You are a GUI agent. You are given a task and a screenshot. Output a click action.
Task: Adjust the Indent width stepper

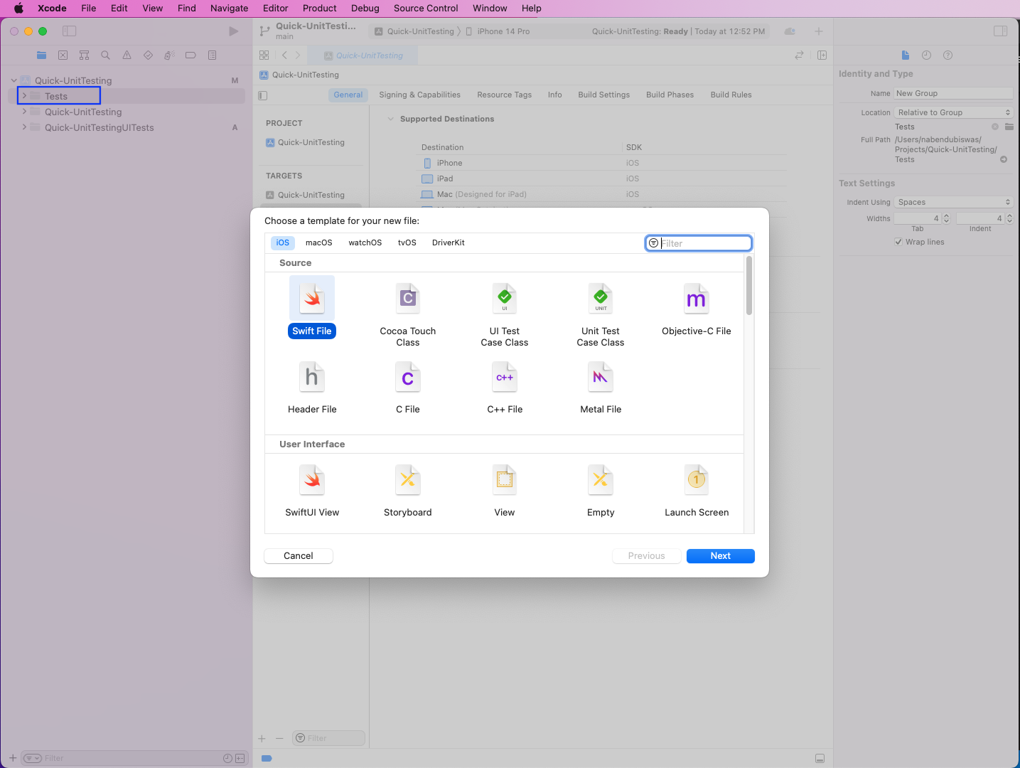[x=1009, y=218]
